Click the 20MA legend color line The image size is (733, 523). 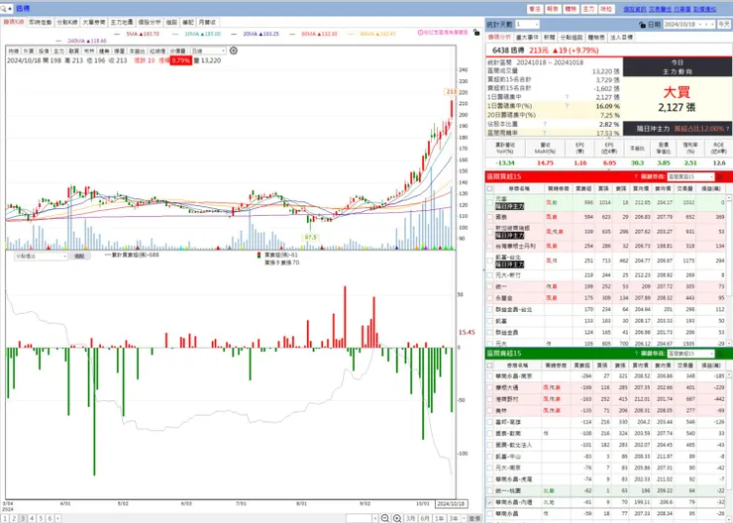click(x=234, y=34)
